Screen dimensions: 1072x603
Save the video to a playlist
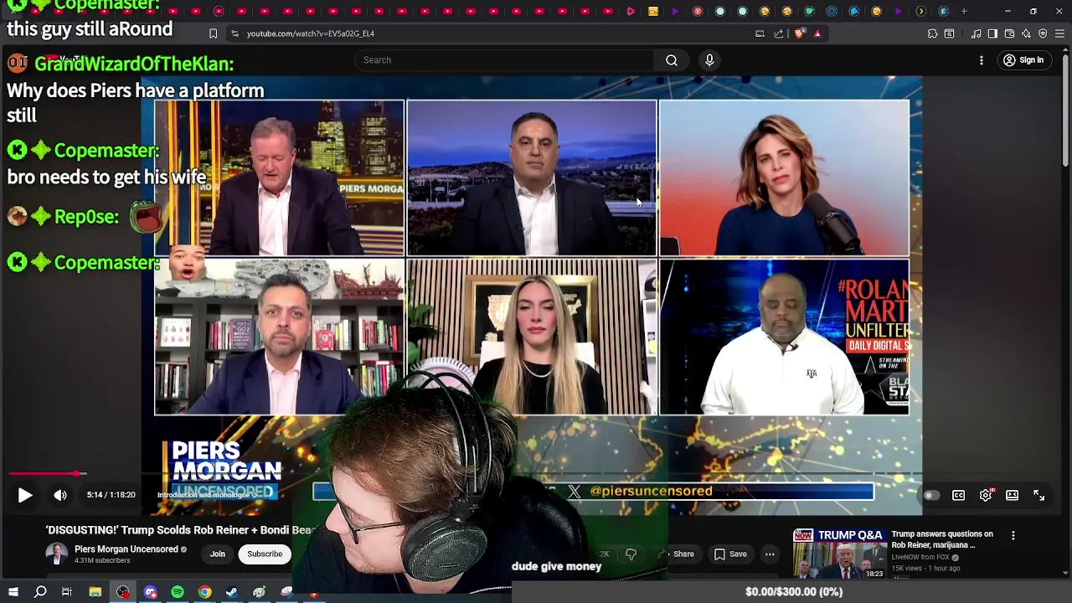coord(730,554)
